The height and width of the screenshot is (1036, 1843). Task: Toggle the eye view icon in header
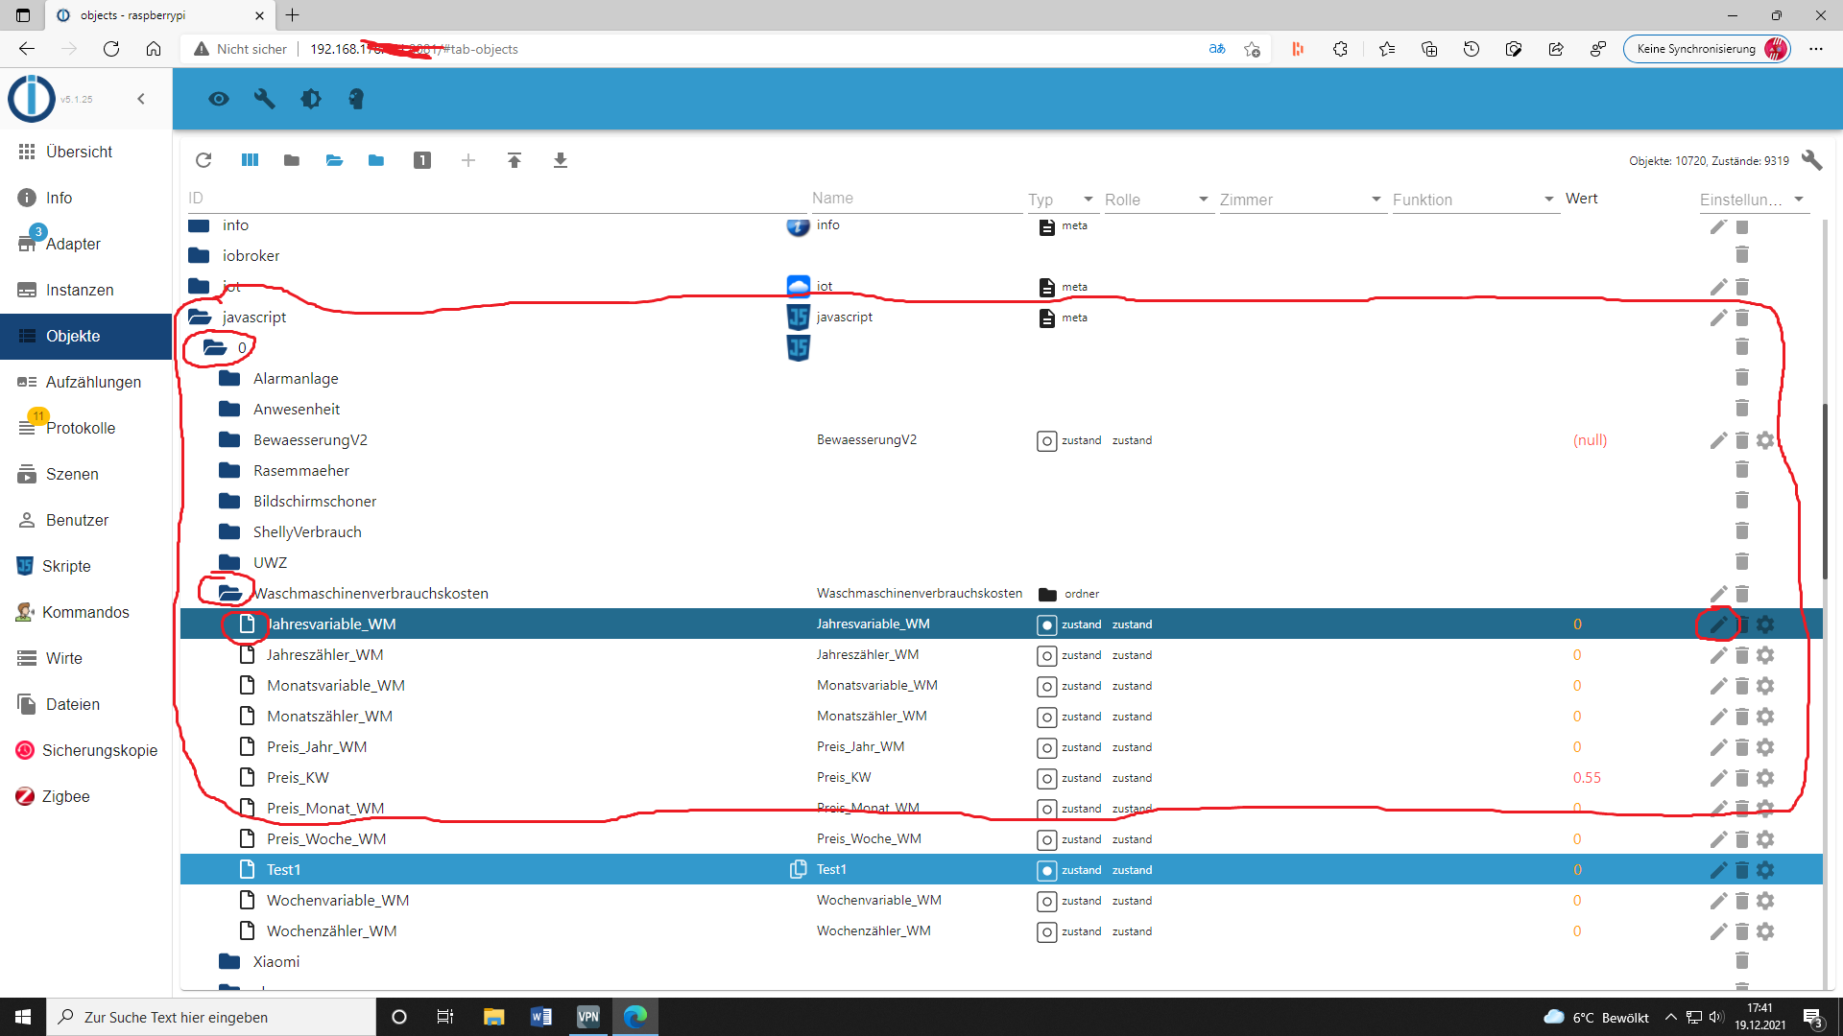[219, 99]
